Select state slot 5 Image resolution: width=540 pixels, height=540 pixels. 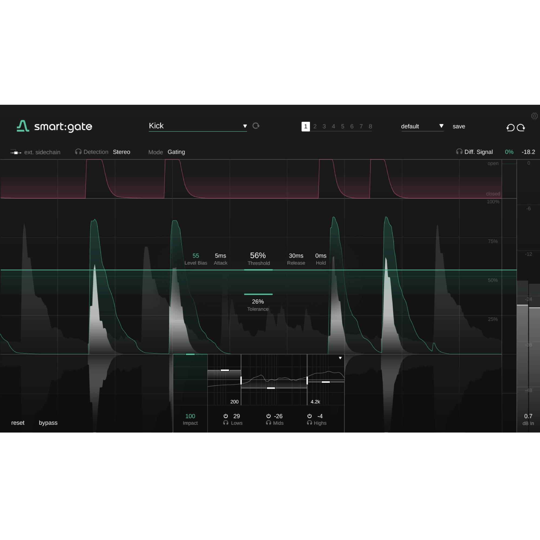342,126
